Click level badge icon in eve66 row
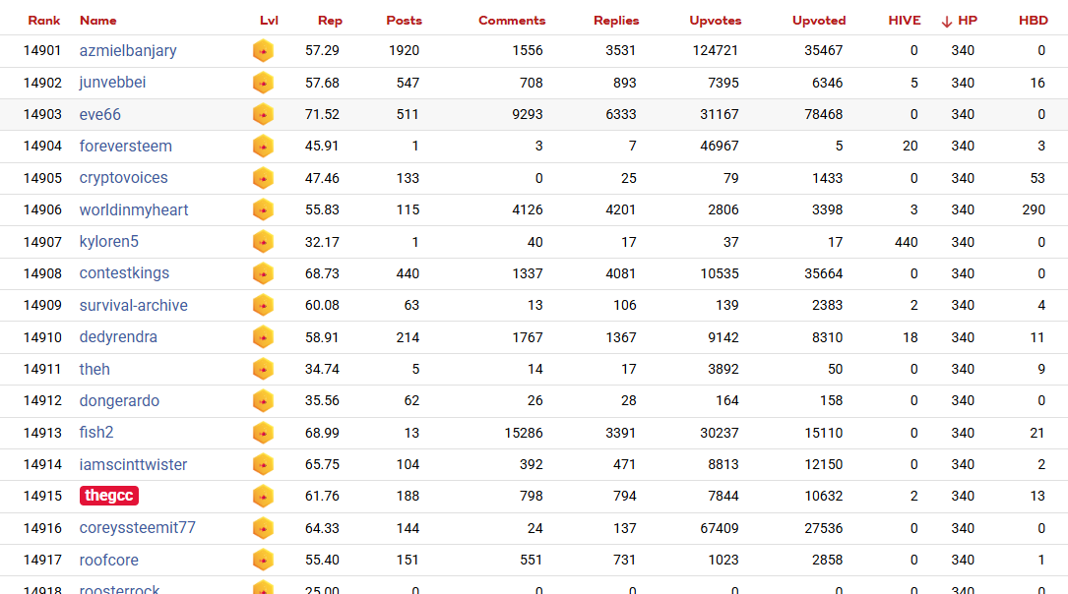 263,115
